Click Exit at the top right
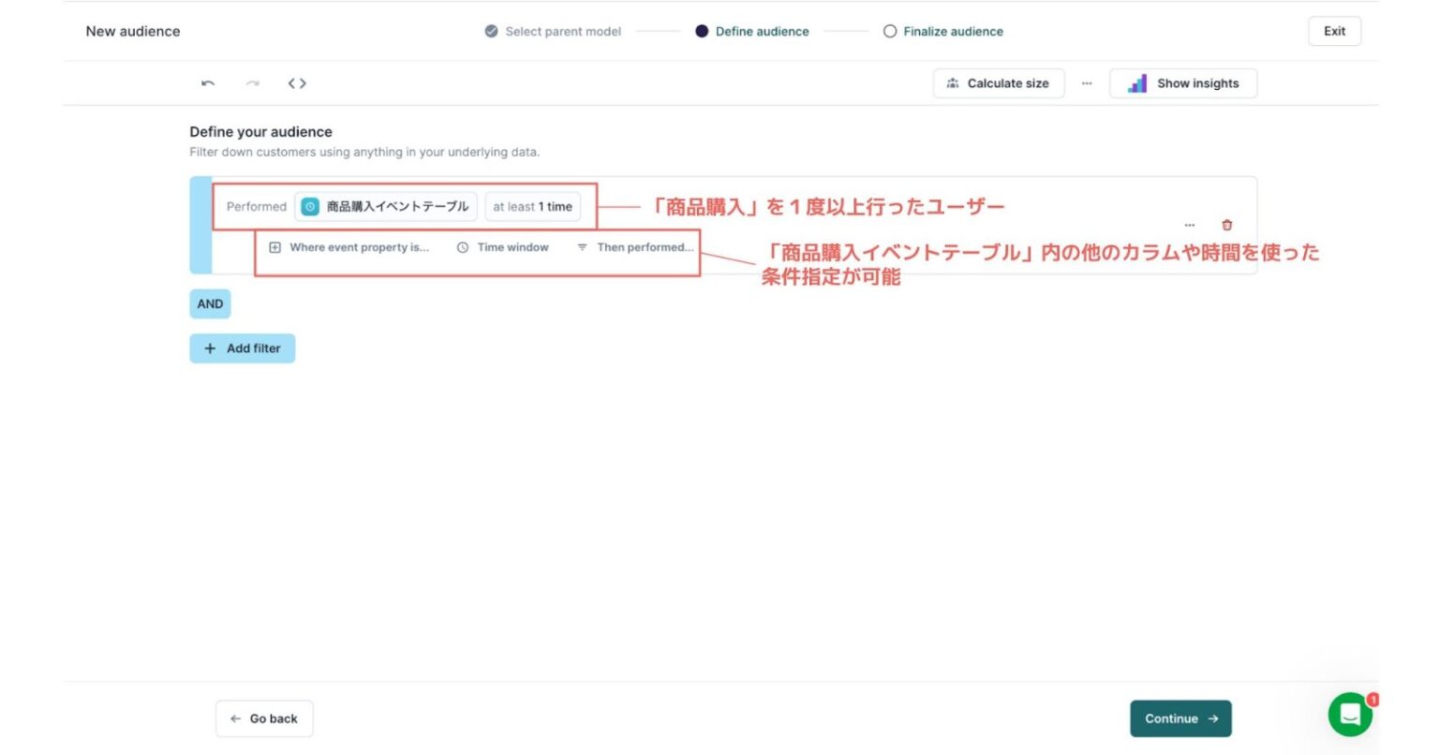 pos(1334,30)
